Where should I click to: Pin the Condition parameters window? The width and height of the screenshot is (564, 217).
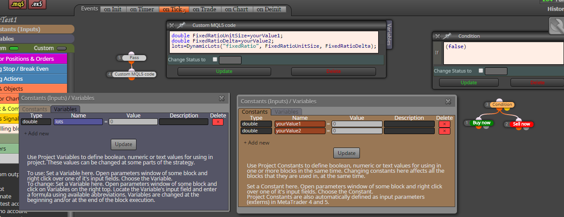447,36
